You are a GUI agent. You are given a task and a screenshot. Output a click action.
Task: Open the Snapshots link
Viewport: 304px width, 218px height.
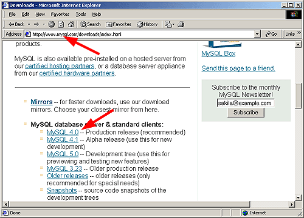click(62, 190)
